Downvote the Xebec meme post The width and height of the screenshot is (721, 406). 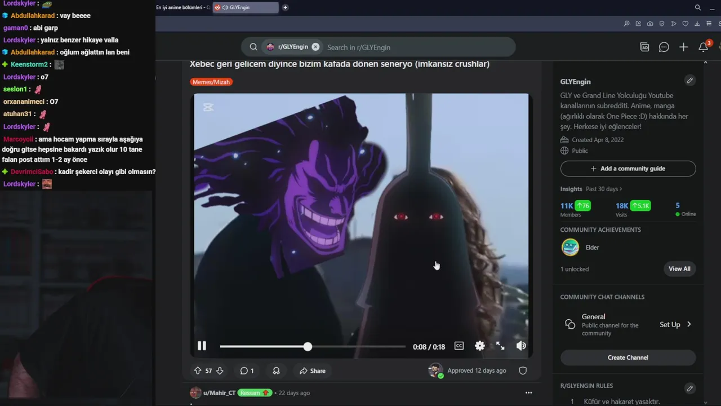click(x=220, y=370)
